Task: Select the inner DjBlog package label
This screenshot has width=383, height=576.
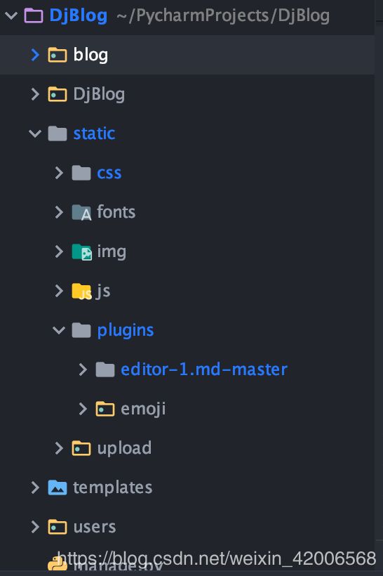Action: [x=99, y=95]
